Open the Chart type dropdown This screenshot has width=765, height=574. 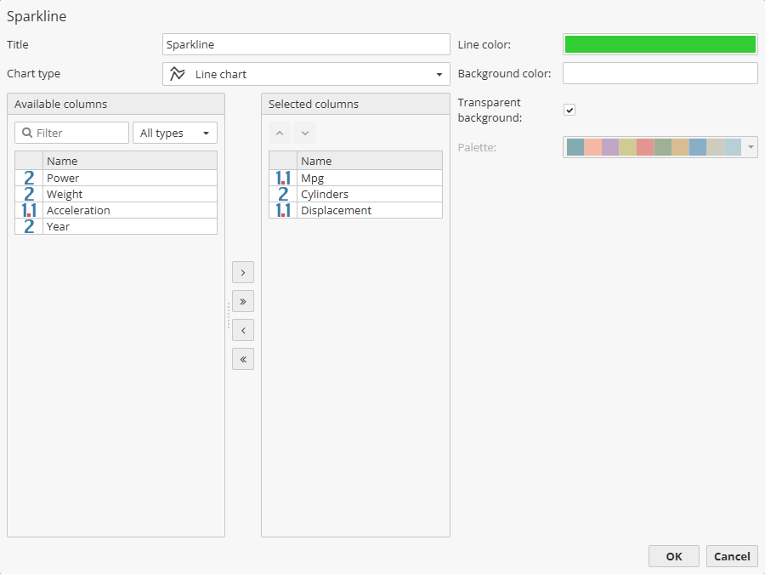440,74
